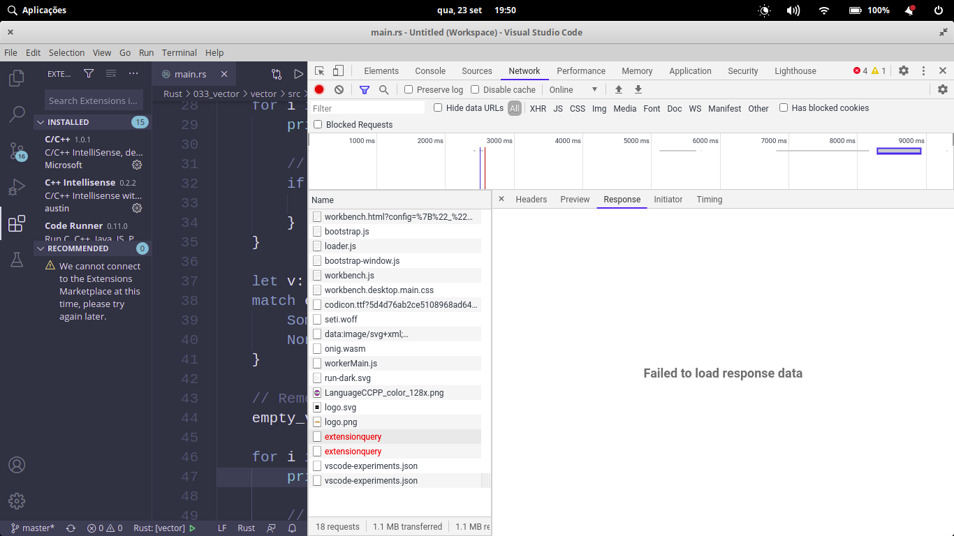Enable the Preserve log checkbox

408,89
